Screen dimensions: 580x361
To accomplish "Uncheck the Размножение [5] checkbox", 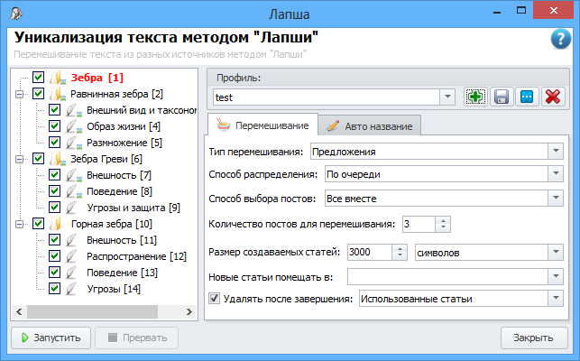I will point(55,143).
